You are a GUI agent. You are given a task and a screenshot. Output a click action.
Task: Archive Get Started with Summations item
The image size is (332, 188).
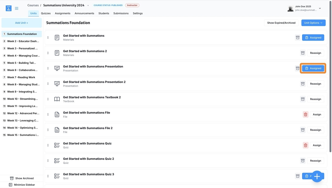point(298,37)
